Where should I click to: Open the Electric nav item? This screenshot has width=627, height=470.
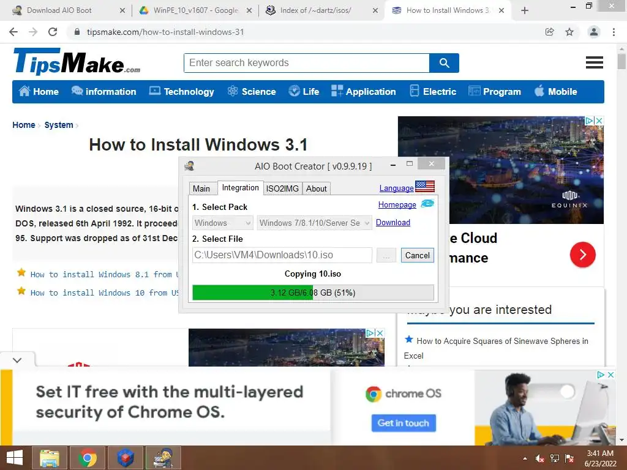[433, 92]
